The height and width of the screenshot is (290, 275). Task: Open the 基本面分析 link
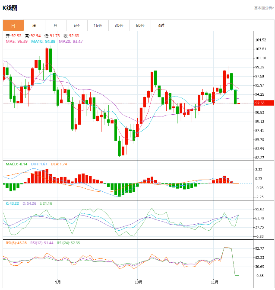(x=264, y=8)
